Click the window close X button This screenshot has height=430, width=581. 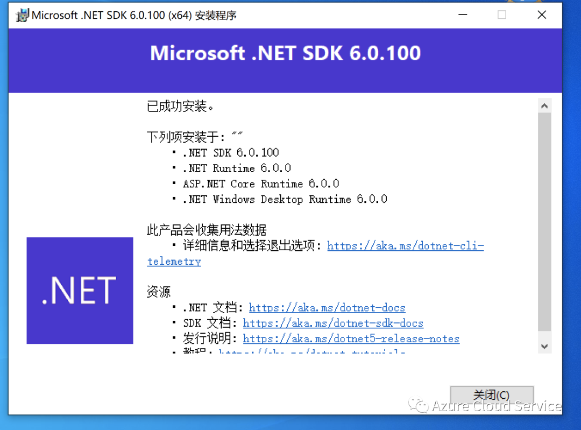542,15
